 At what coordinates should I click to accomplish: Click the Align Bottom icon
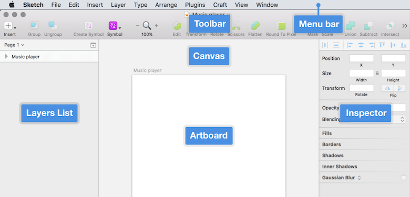pos(404,45)
